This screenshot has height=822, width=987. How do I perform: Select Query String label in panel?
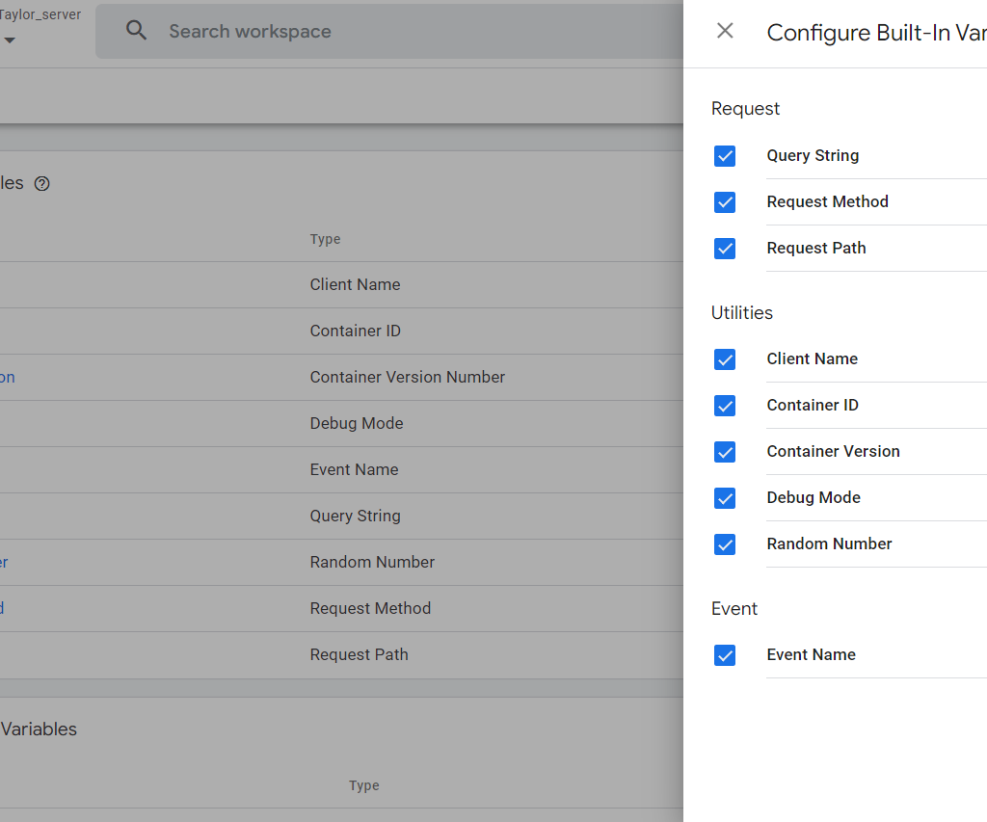click(813, 155)
